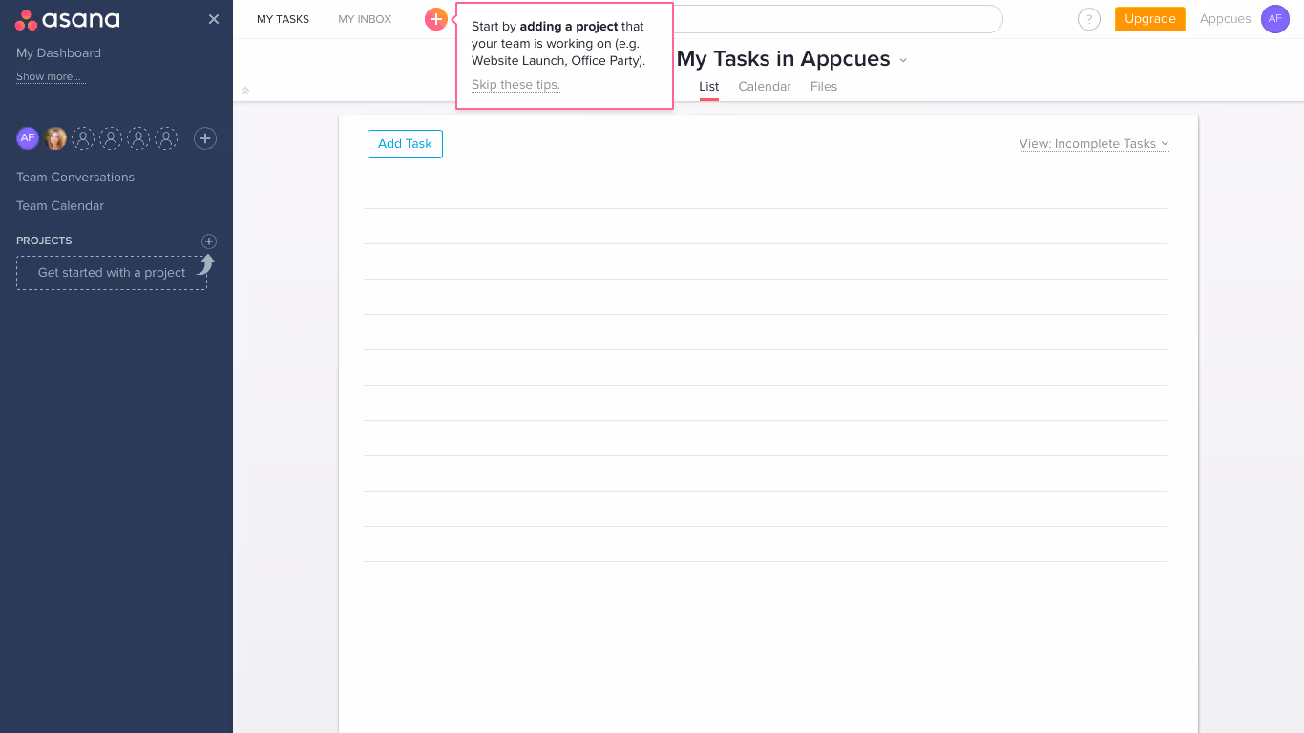Open My Dashboard
Image resolution: width=1304 pixels, height=733 pixels.
(x=58, y=53)
